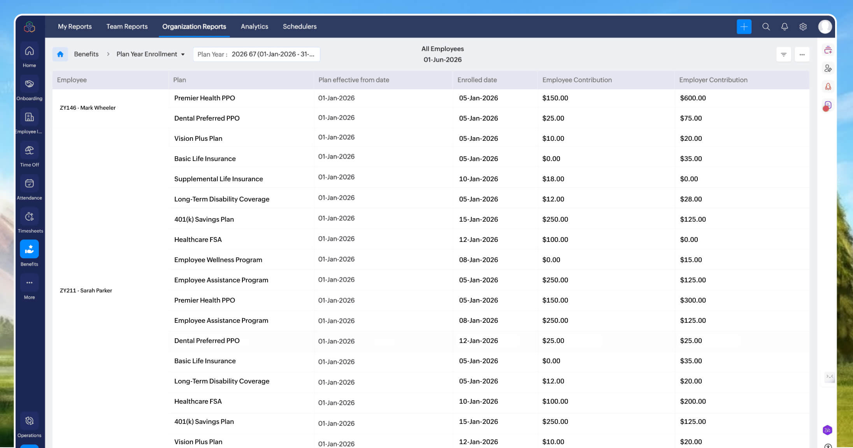This screenshot has width=853, height=448.
Task: Click the Supplemental Life Insurance plan cell
Action: [219, 179]
